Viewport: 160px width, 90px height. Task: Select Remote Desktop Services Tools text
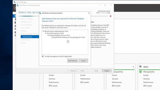[x=59, y=35]
